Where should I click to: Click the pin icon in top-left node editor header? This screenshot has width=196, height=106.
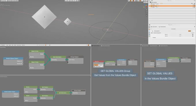coord(50,45)
